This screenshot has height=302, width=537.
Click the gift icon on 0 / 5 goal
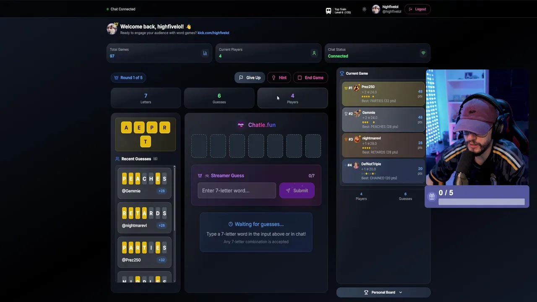tap(432, 196)
